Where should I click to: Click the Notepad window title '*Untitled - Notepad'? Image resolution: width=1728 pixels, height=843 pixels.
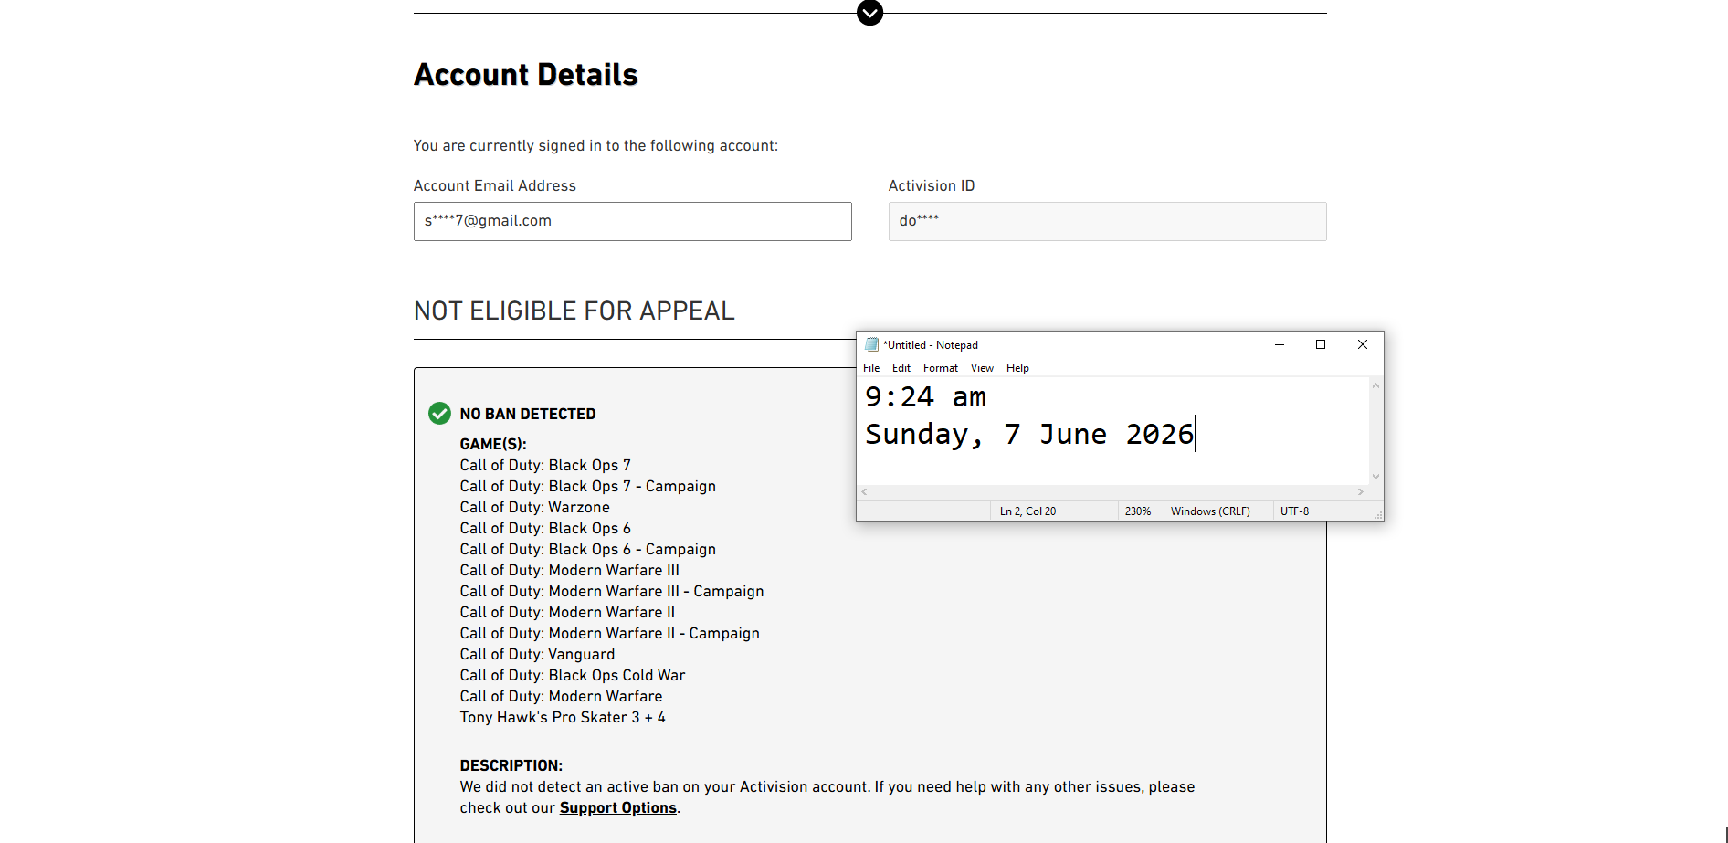click(x=931, y=345)
